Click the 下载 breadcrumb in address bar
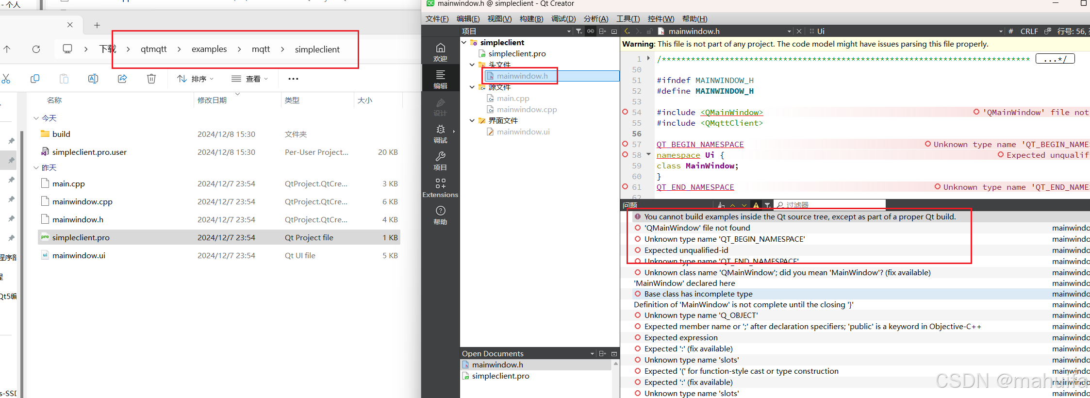The height and width of the screenshot is (398, 1090). pyautogui.click(x=108, y=49)
